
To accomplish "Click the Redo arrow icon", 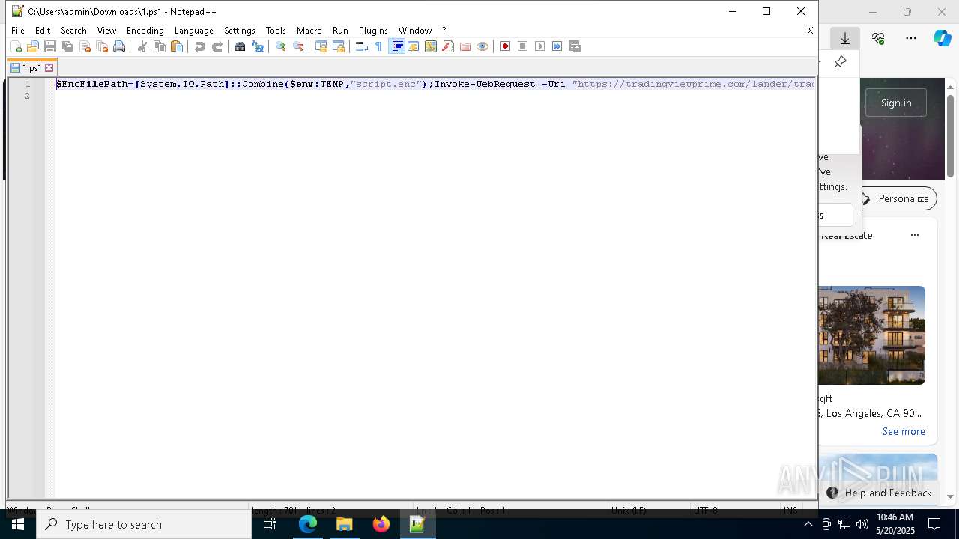I will click(217, 46).
